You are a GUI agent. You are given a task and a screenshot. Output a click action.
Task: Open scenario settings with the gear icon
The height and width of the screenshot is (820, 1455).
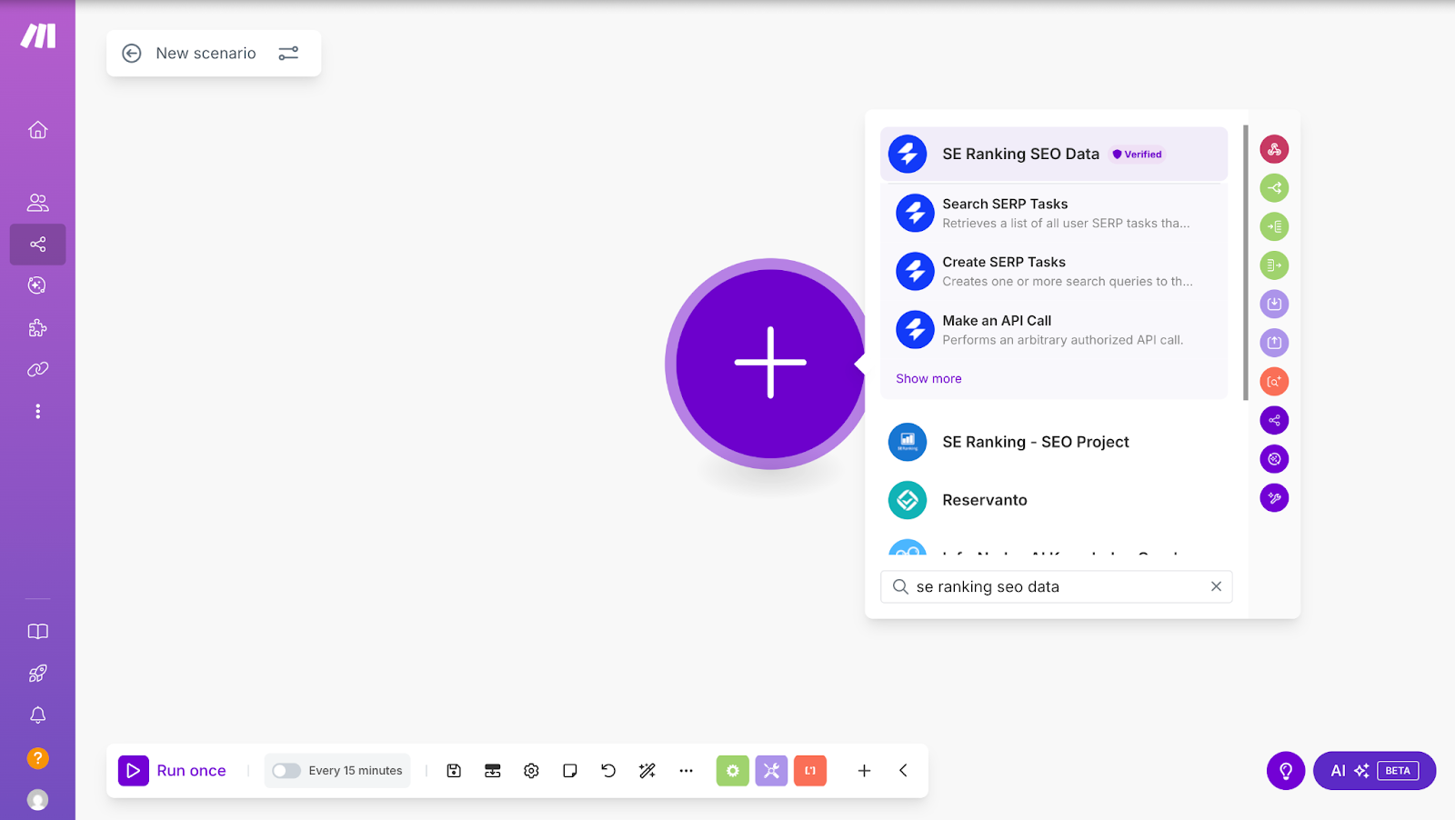click(x=531, y=770)
